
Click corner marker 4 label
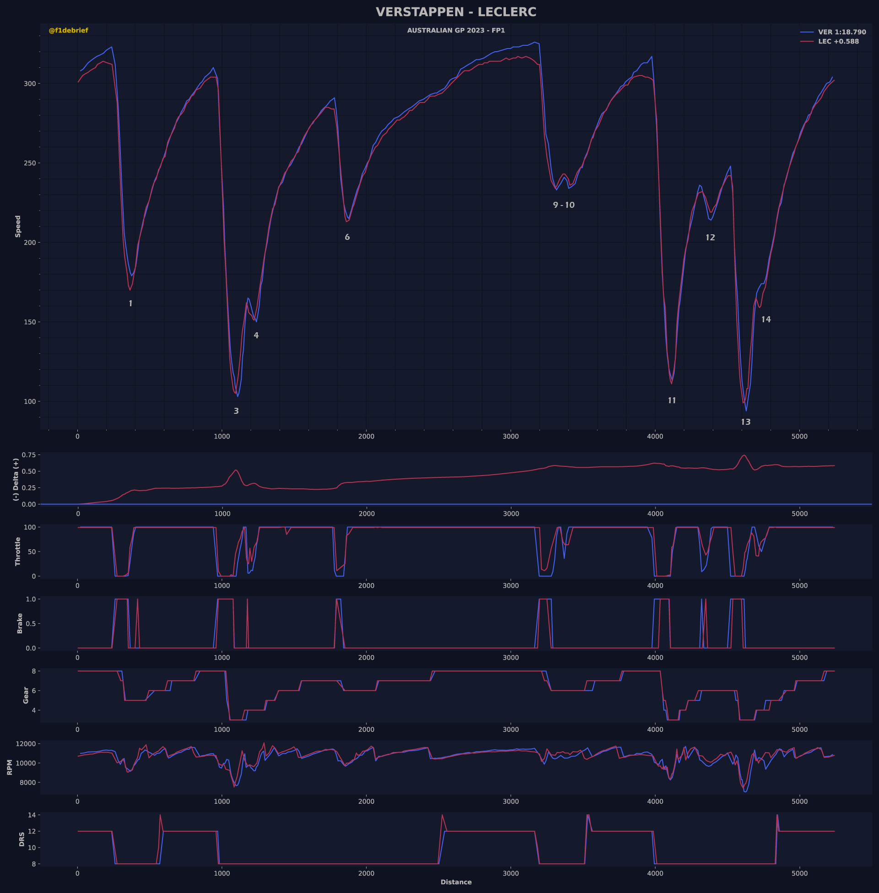click(256, 336)
